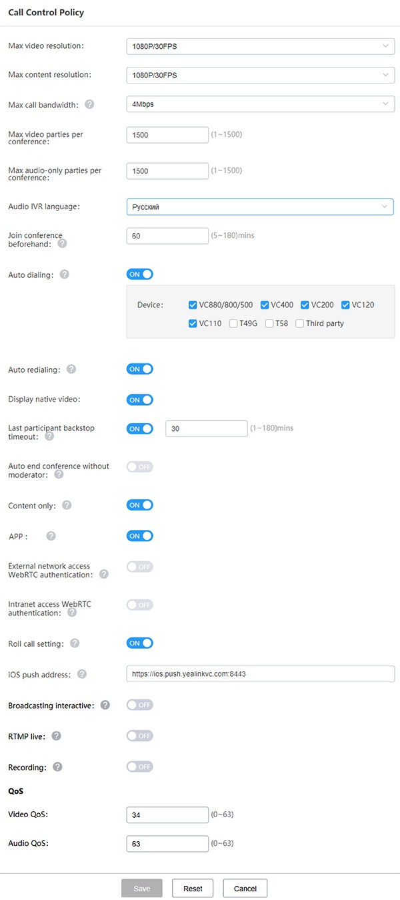Click help icon beside Max call bandwidth
The width and height of the screenshot is (400, 900).
[89, 104]
